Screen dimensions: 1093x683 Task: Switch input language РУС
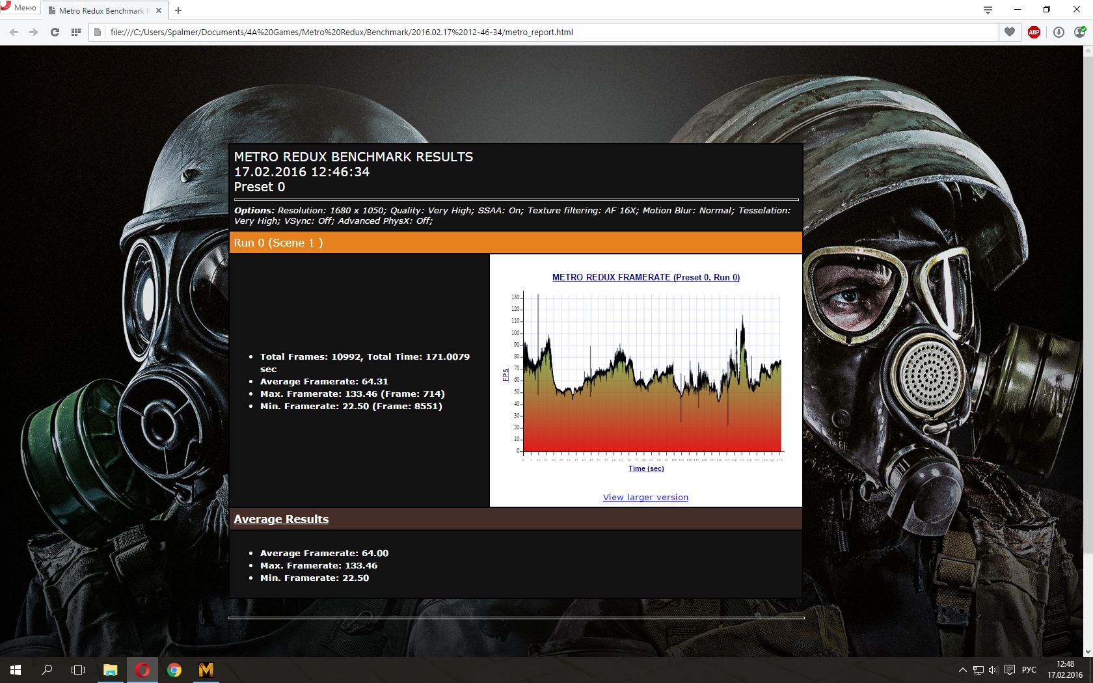click(x=1029, y=670)
